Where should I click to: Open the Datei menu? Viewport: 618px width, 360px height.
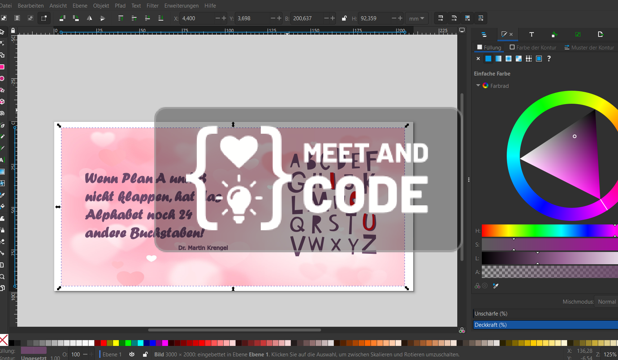click(x=6, y=6)
